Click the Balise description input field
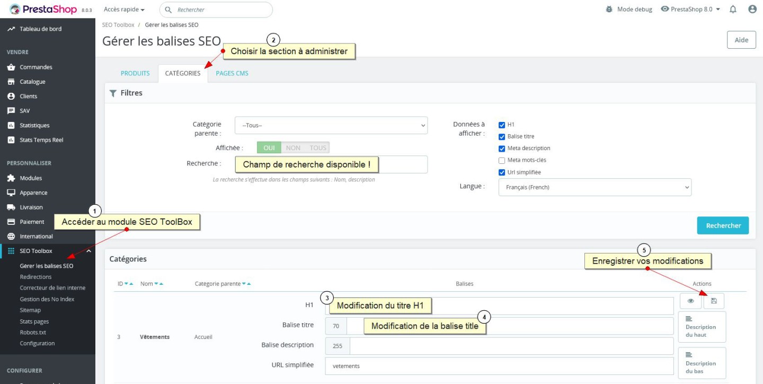The image size is (763, 384). pos(511,346)
